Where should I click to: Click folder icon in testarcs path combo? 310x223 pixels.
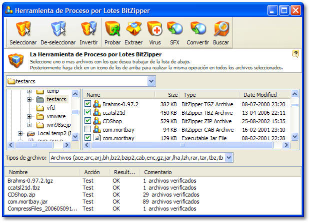[x=11, y=81]
